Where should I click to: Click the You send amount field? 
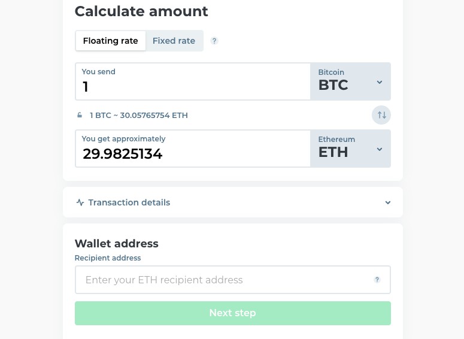click(193, 81)
